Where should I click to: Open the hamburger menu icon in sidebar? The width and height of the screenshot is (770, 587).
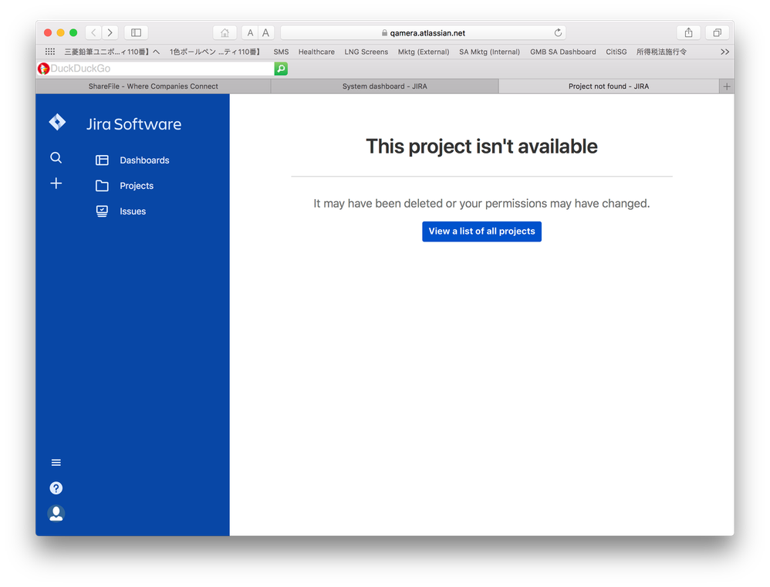(x=56, y=462)
